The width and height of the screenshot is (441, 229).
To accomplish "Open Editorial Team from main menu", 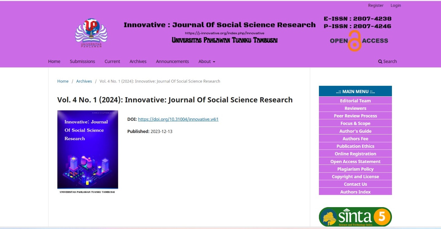I will pyautogui.click(x=355, y=101).
